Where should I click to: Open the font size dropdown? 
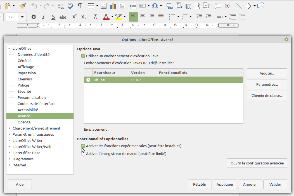(22, 17)
